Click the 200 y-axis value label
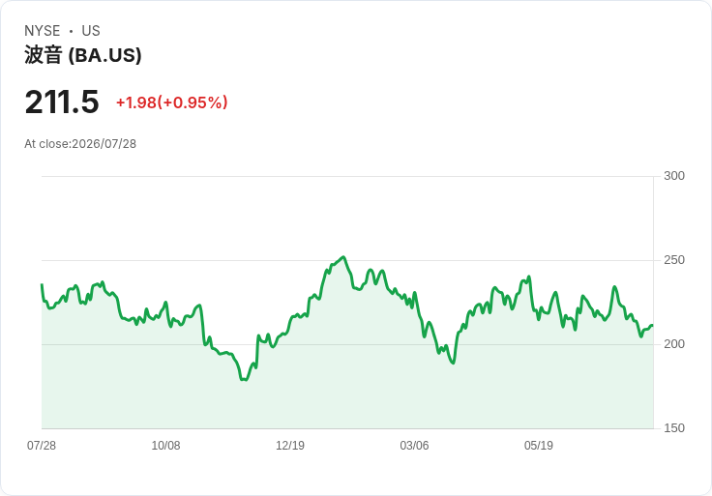The width and height of the screenshot is (712, 496). [674, 344]
